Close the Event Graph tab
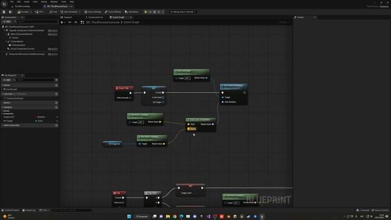The width and height of the screenshot is (391, 220). tap(130, 17)
